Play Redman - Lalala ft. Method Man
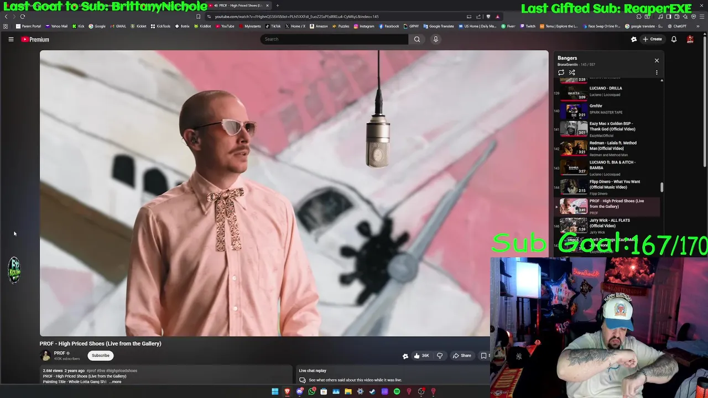 (x=607, y=148)
